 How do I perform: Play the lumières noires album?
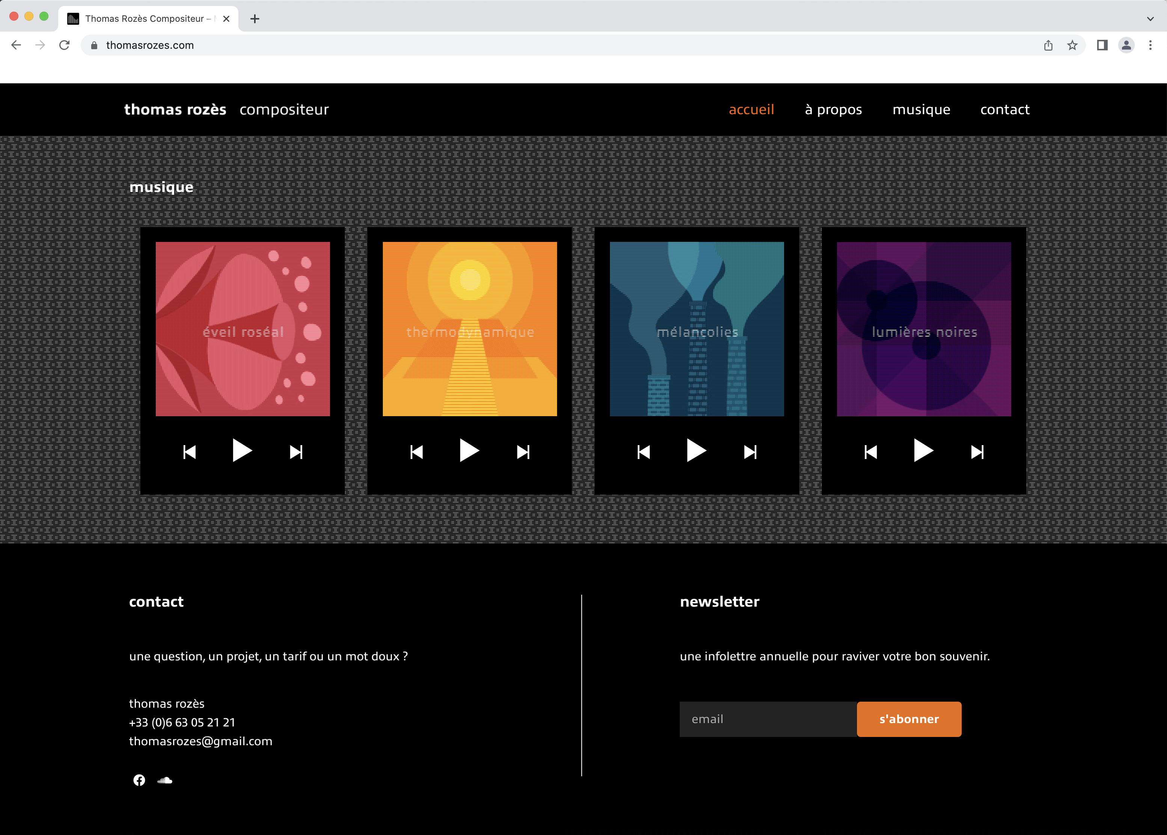(x=923, y=451)
